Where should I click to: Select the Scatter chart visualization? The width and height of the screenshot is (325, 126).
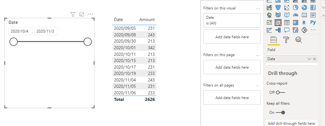tap(287, 8)
